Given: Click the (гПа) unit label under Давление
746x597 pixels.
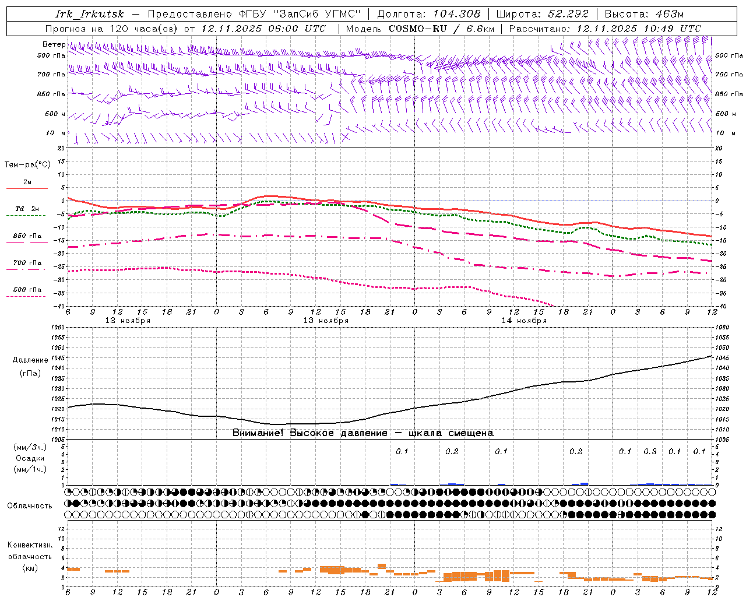Looking at the screenshot, I should 30,374.
